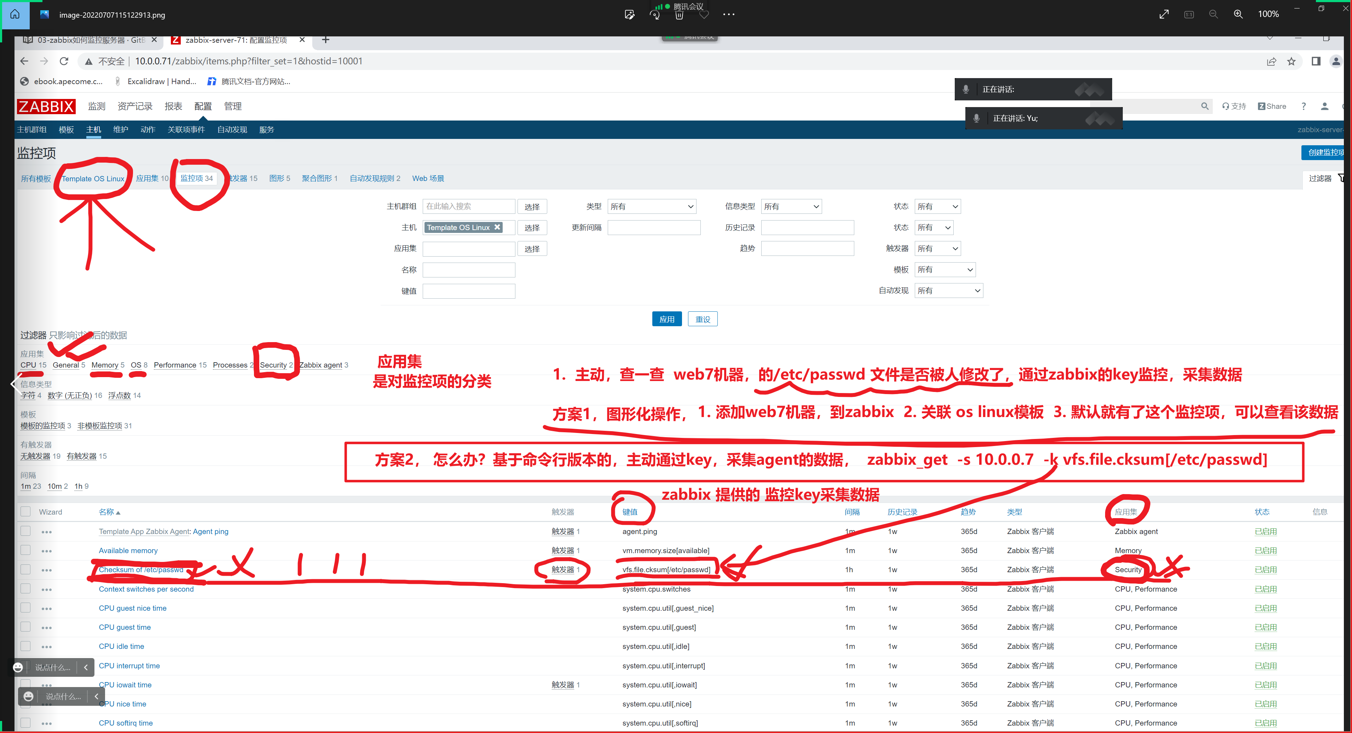Bookmark page with star icon

tap(1291, 61)
